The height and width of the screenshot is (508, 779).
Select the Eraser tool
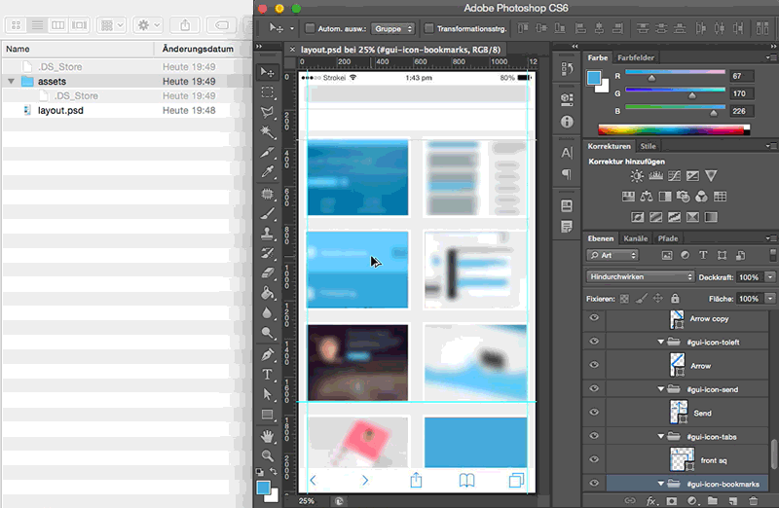tap(267, 273)
